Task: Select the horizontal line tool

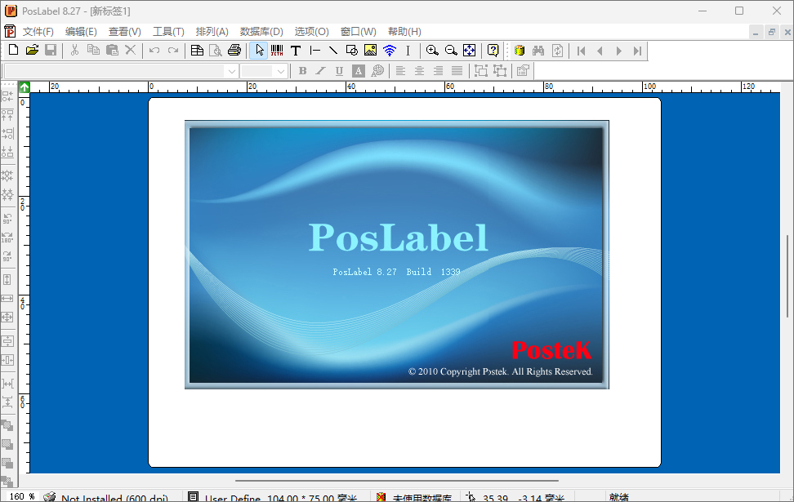Action: click(315, 50)
